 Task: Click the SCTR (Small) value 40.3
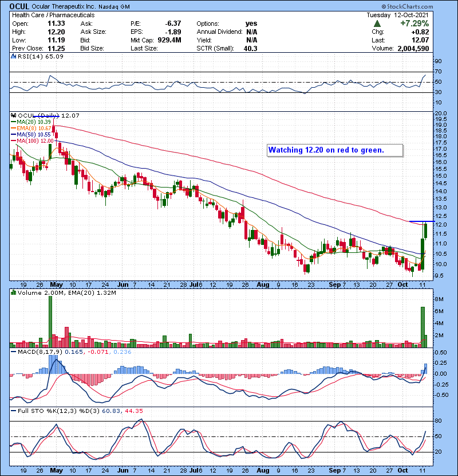(x=250, y=48)
